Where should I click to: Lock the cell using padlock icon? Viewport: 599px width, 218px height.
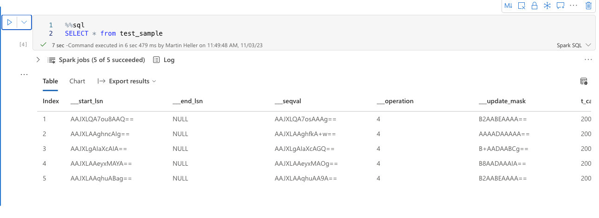[534, 6]
